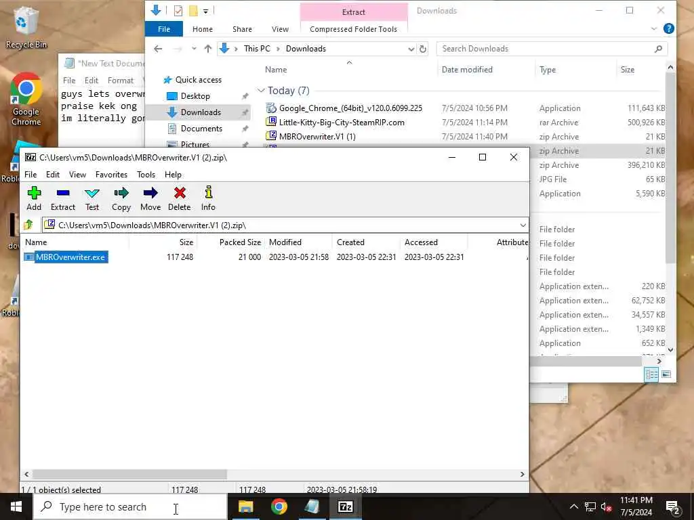Click the New folder quick access icon in Explorer title bar
694x520 pixels.
tap(193, 11)
